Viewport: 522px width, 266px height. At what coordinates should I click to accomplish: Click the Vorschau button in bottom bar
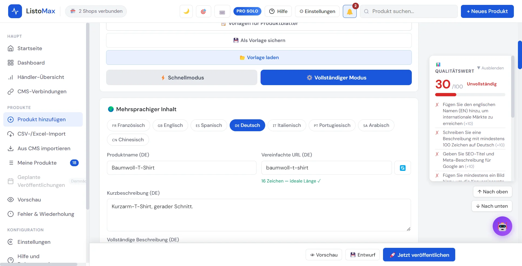[x=324, y=255]
